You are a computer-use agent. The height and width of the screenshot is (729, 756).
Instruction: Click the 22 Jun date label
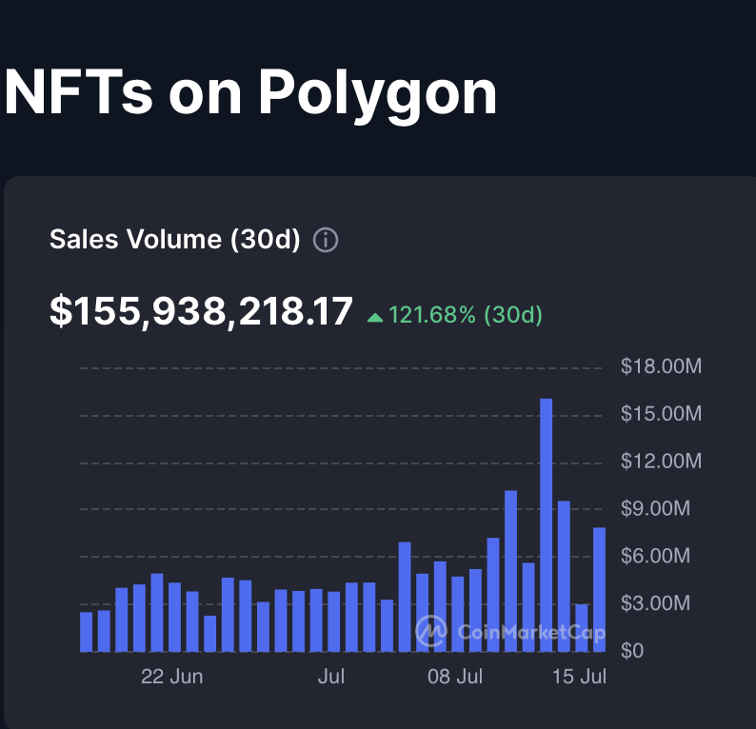(x=171, y=677)
